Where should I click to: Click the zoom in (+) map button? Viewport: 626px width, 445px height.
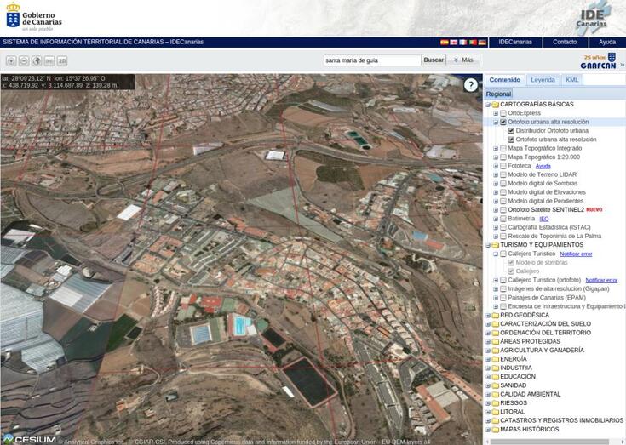coord(11,60)
